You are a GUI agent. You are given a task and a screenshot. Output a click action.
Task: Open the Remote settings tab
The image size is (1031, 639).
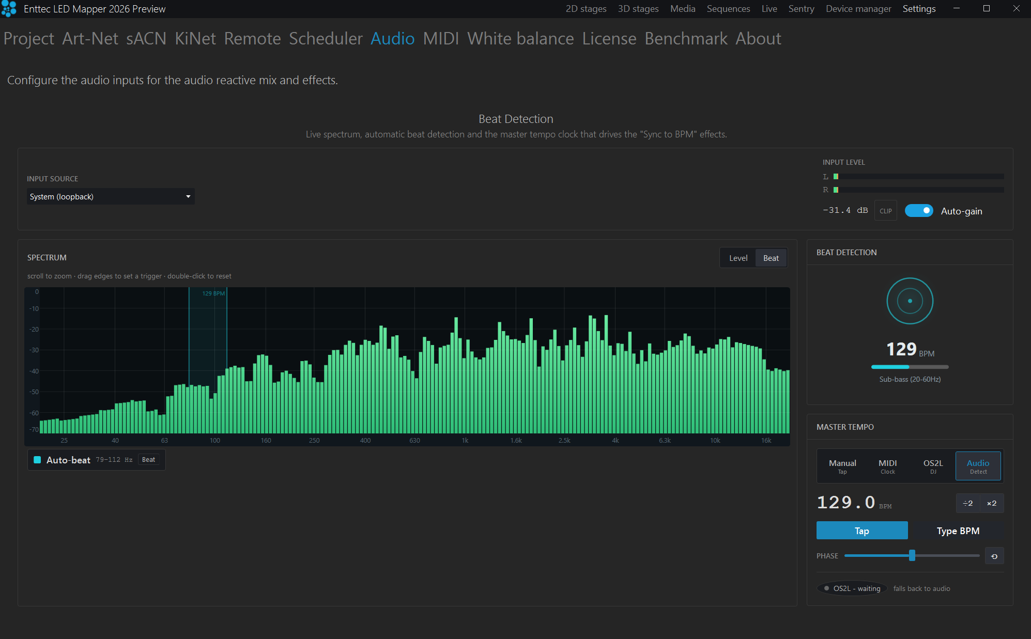pyautogui.click(x=252, y=39)
